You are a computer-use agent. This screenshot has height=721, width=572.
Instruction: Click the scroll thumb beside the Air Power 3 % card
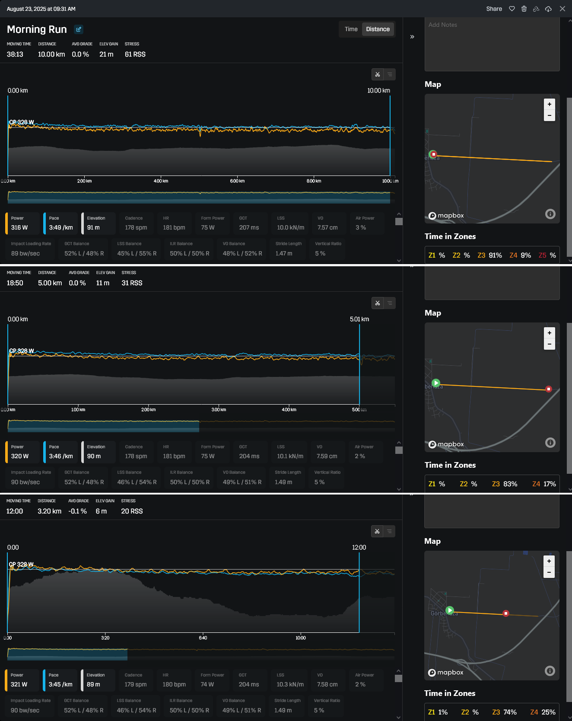pos(399,222)
